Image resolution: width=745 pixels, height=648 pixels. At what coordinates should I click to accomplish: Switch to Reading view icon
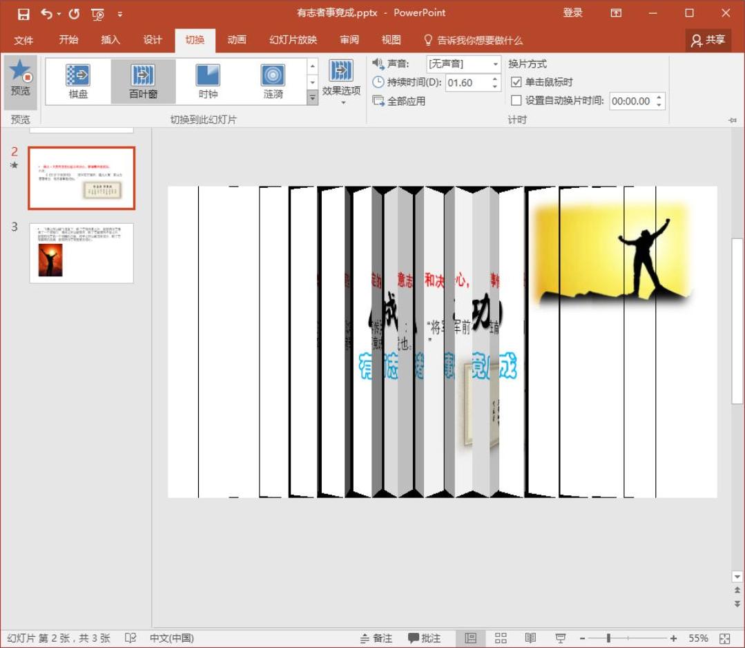[x=530, y=638]
